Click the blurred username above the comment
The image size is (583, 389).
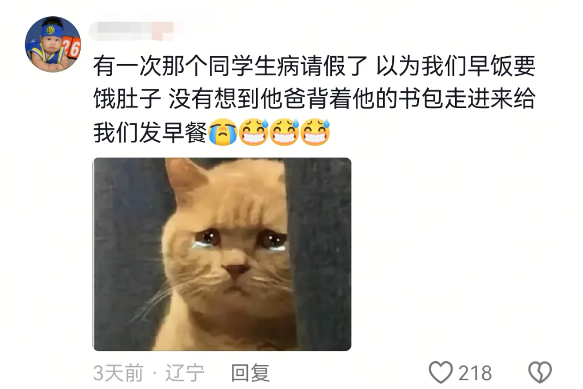pos(136,31)
